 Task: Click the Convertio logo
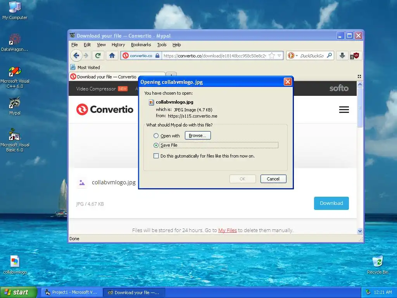pos(105,109)
